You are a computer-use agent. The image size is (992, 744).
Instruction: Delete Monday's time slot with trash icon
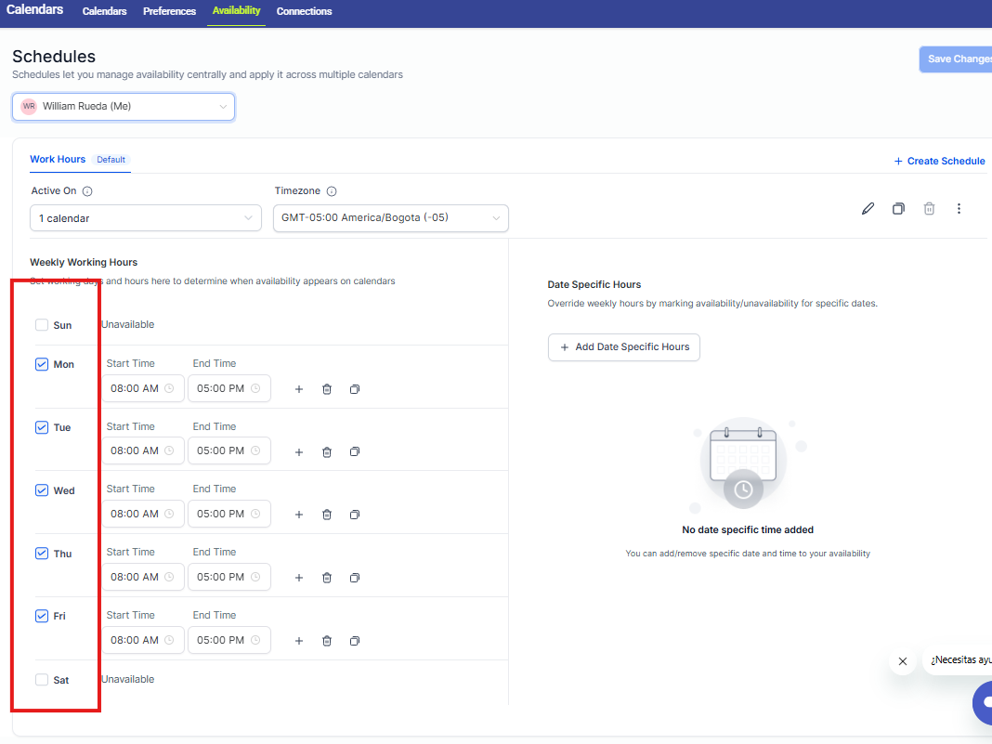327,389
